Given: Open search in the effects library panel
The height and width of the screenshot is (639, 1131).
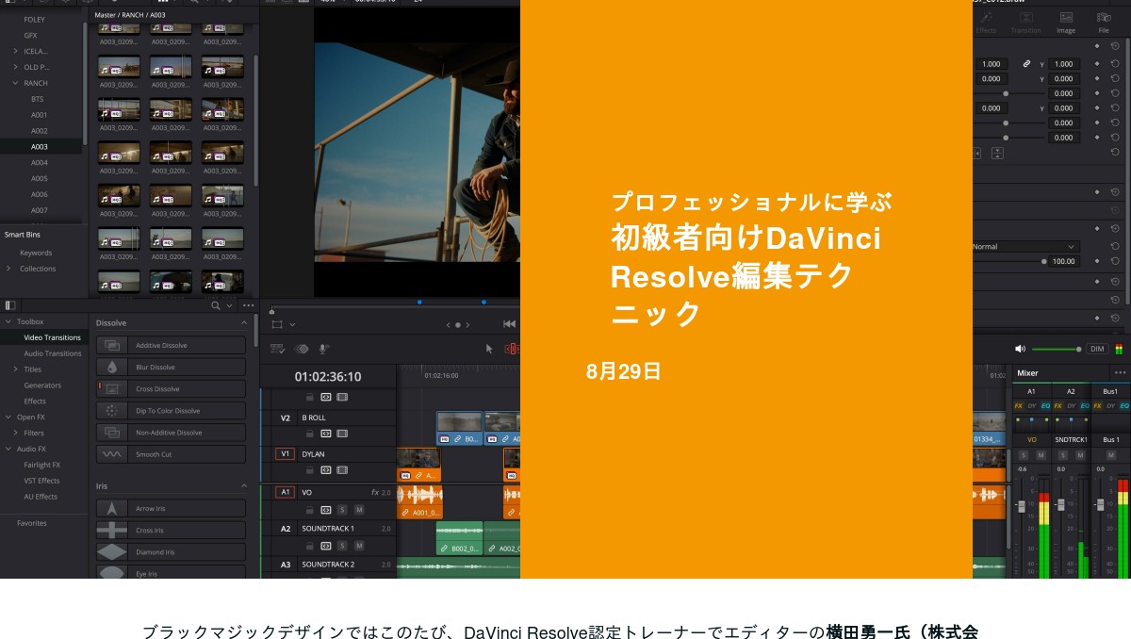Looking at the screenshot, I should 216,305.
